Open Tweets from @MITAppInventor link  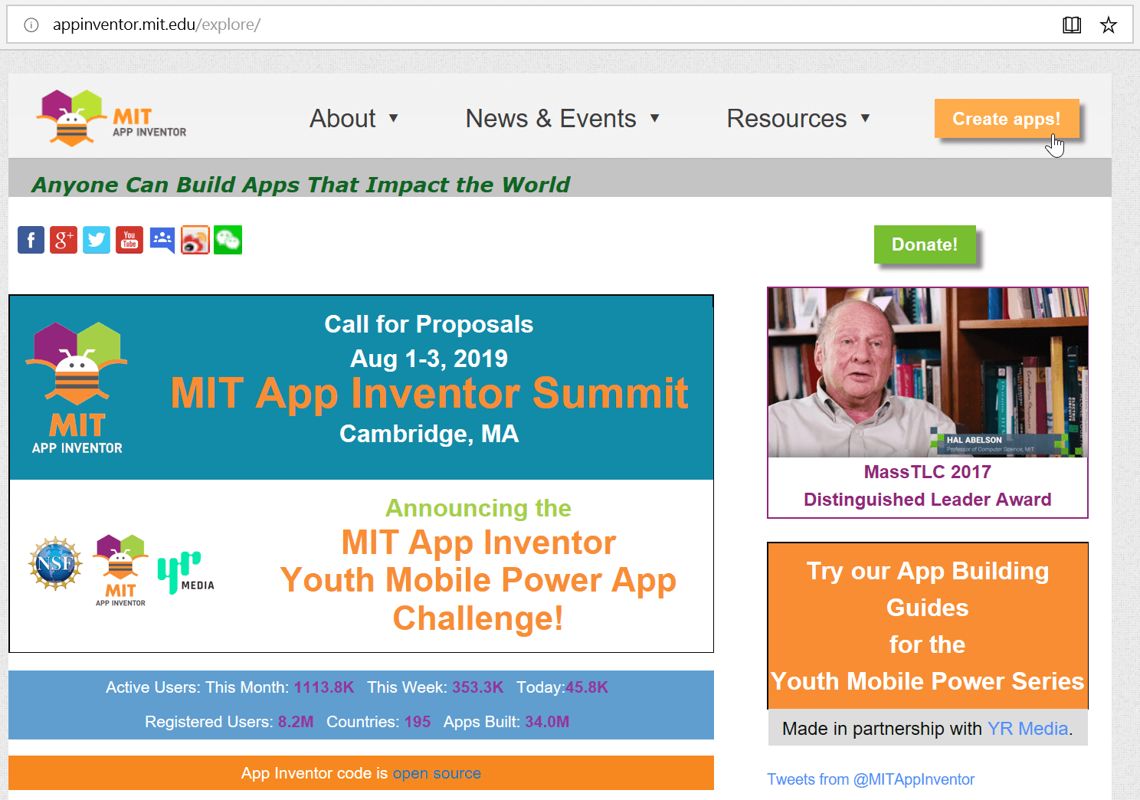pyautogui.click(x=871, y=779)
